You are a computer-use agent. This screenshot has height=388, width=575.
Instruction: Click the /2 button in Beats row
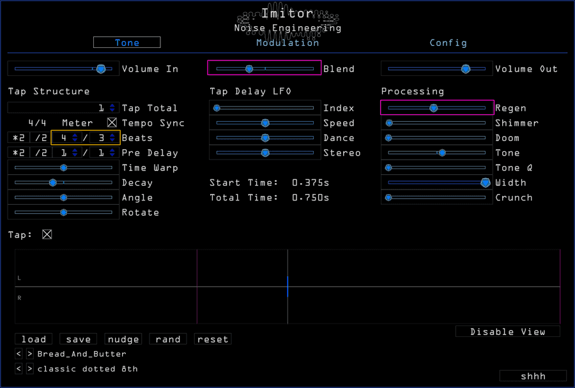41,138
